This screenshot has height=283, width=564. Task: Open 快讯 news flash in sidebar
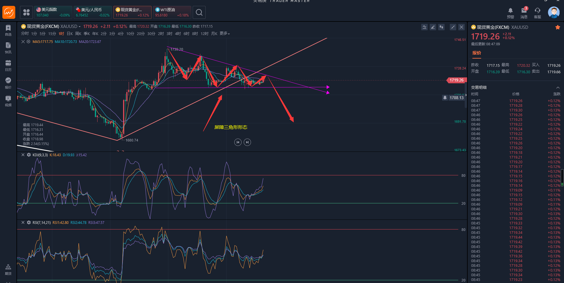coord(8,48)
